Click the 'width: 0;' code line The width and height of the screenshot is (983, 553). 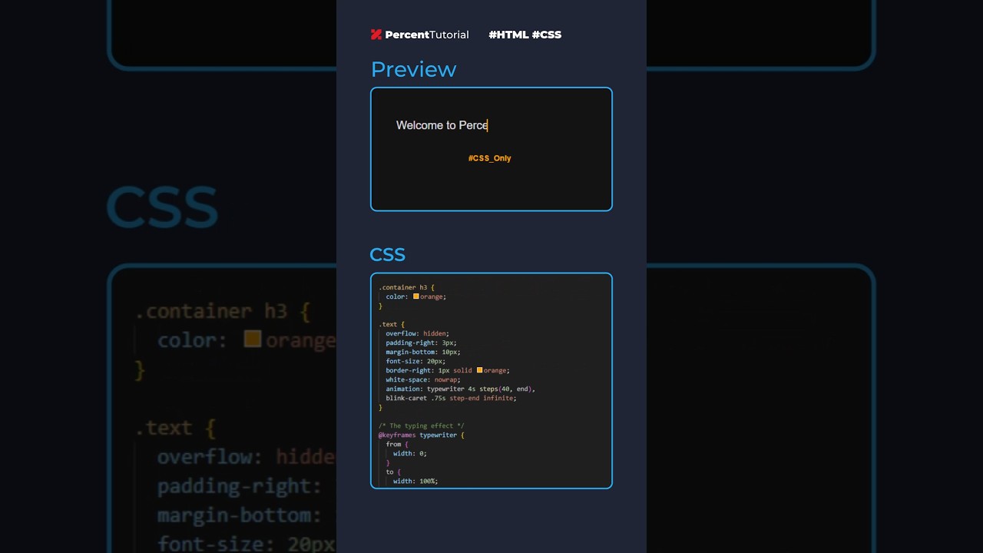click(410, 453)
